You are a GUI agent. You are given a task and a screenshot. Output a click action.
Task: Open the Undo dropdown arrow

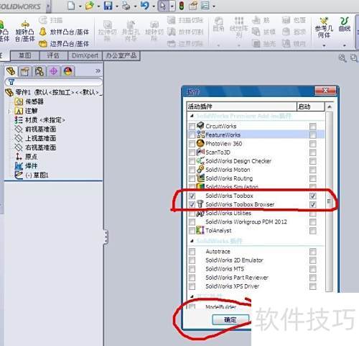click(154, 6)
